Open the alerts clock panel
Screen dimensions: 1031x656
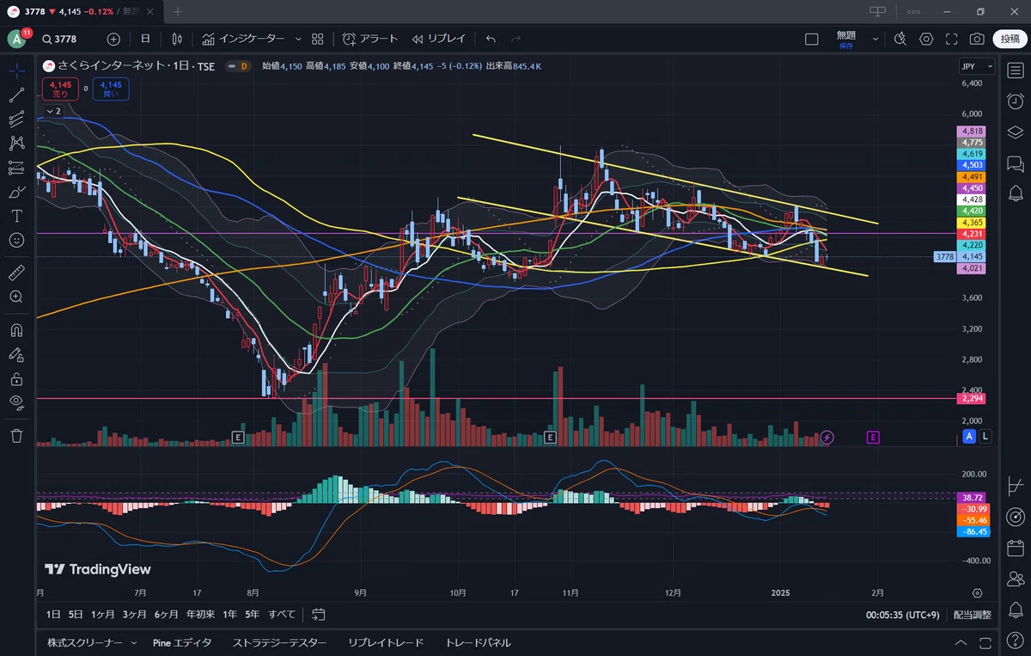1015,101
